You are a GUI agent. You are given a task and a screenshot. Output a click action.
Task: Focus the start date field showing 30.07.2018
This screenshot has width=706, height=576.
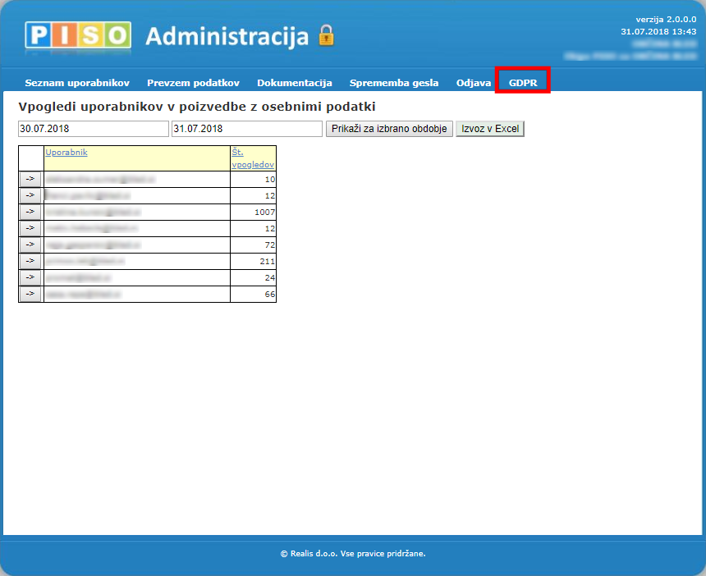tap(93, 129)
